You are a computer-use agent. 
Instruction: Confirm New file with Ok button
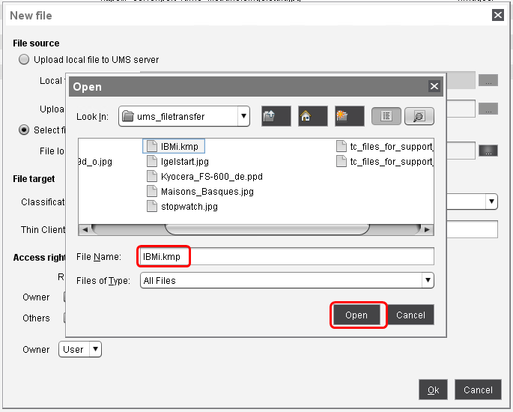[433, 390]
